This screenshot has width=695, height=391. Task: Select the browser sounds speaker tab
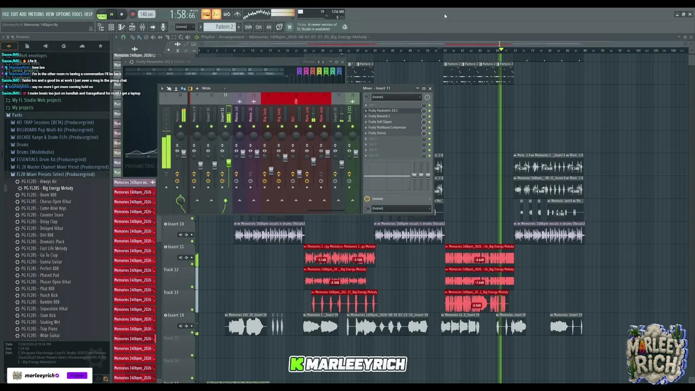pos(46,46)
